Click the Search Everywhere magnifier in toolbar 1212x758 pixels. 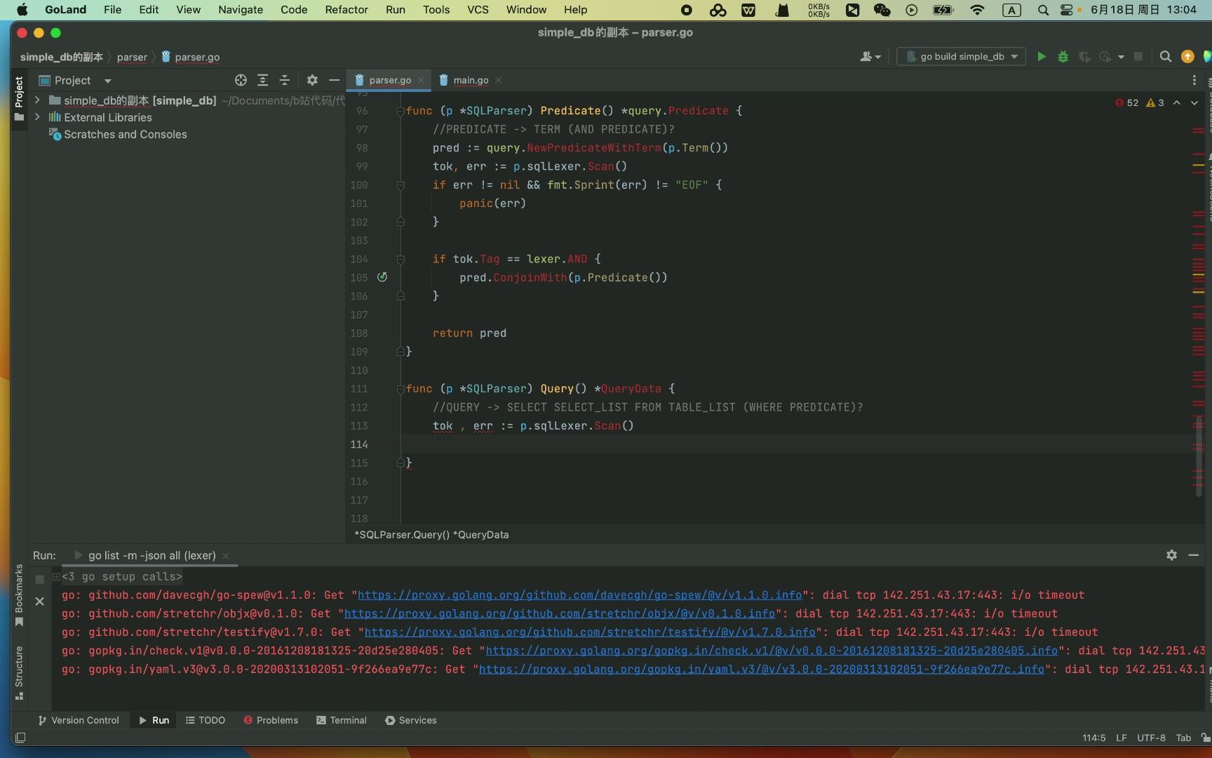pyautogui.click(x=1165, y=56)
